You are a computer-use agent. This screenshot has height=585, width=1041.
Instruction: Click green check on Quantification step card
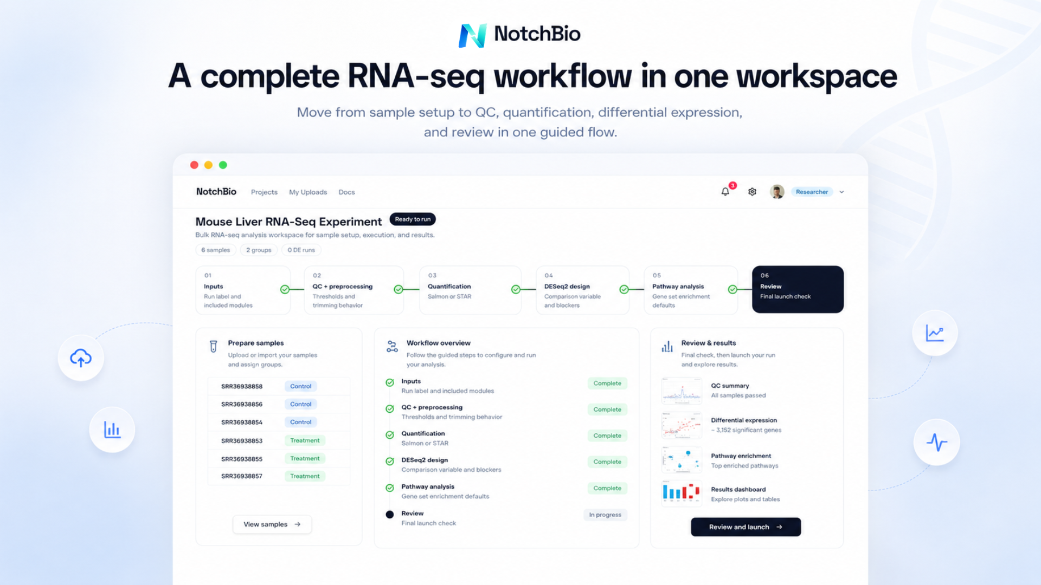[x=516, y=289]
